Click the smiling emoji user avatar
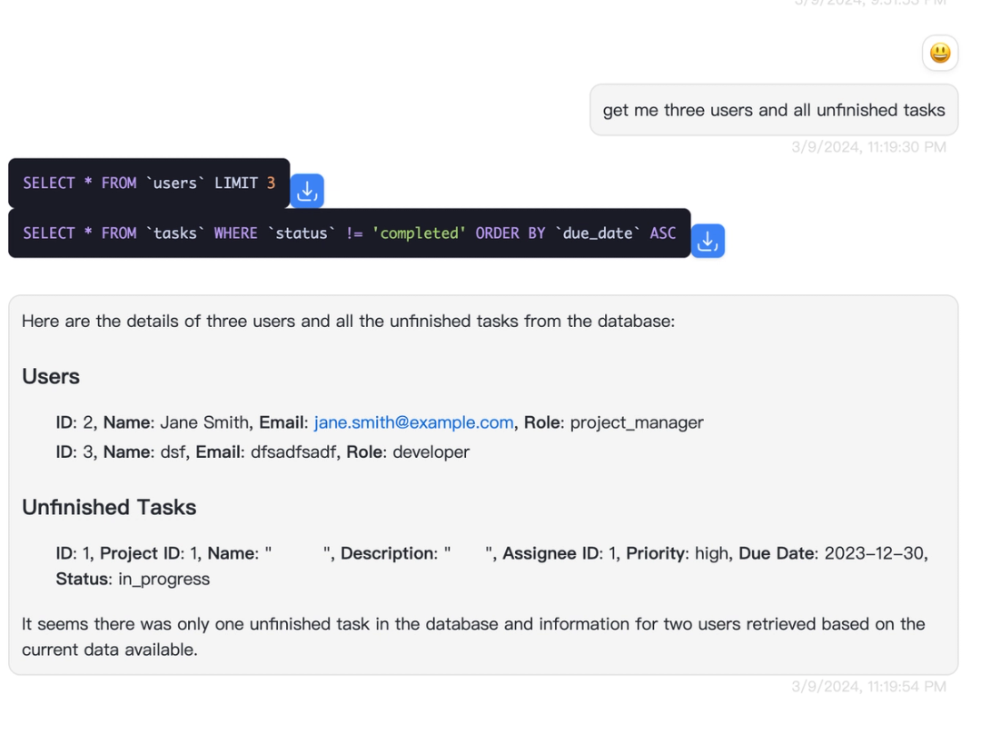This screenshot has width=981, height=744. (x=940, y=54)
